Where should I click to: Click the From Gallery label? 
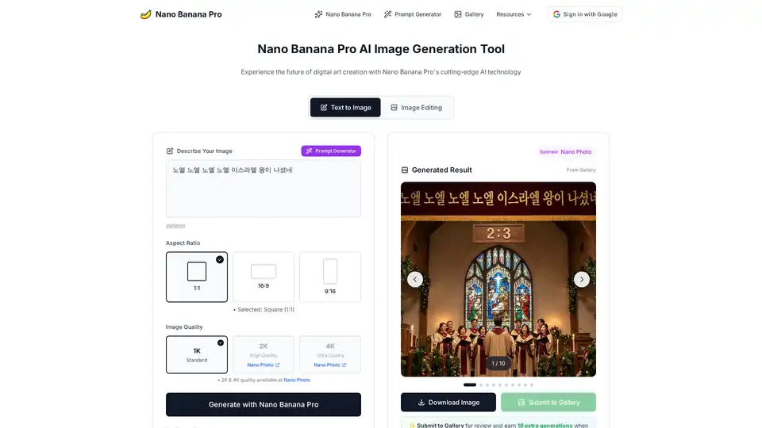coord(581,170)
